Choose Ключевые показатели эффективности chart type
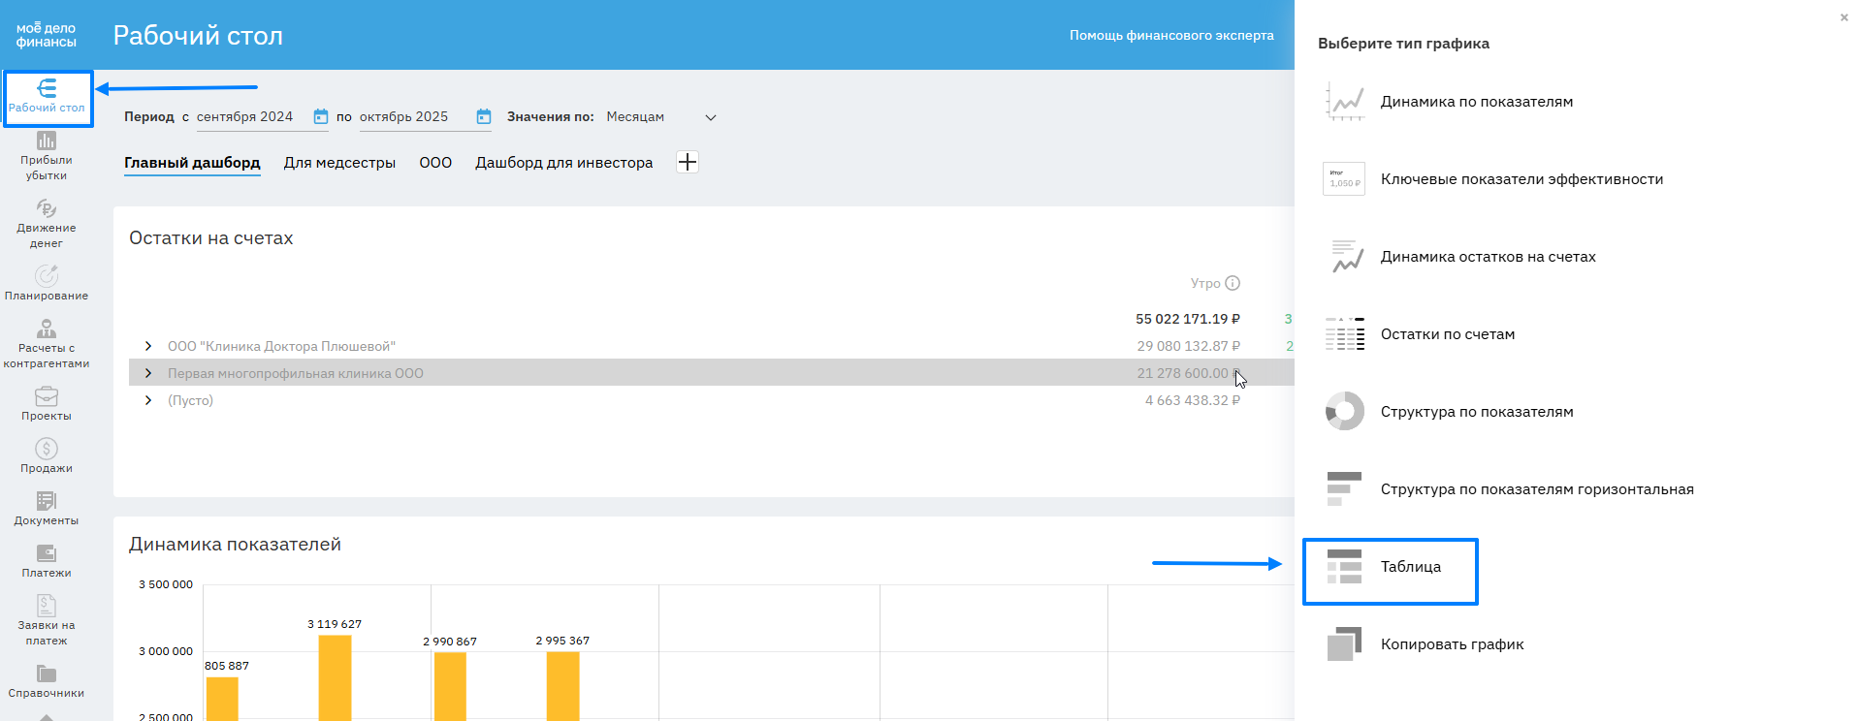This screenshot has height=721, width=1858. [1493, 179]
